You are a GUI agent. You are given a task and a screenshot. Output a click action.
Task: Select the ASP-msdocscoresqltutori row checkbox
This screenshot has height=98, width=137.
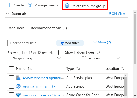tap(11, 78)
